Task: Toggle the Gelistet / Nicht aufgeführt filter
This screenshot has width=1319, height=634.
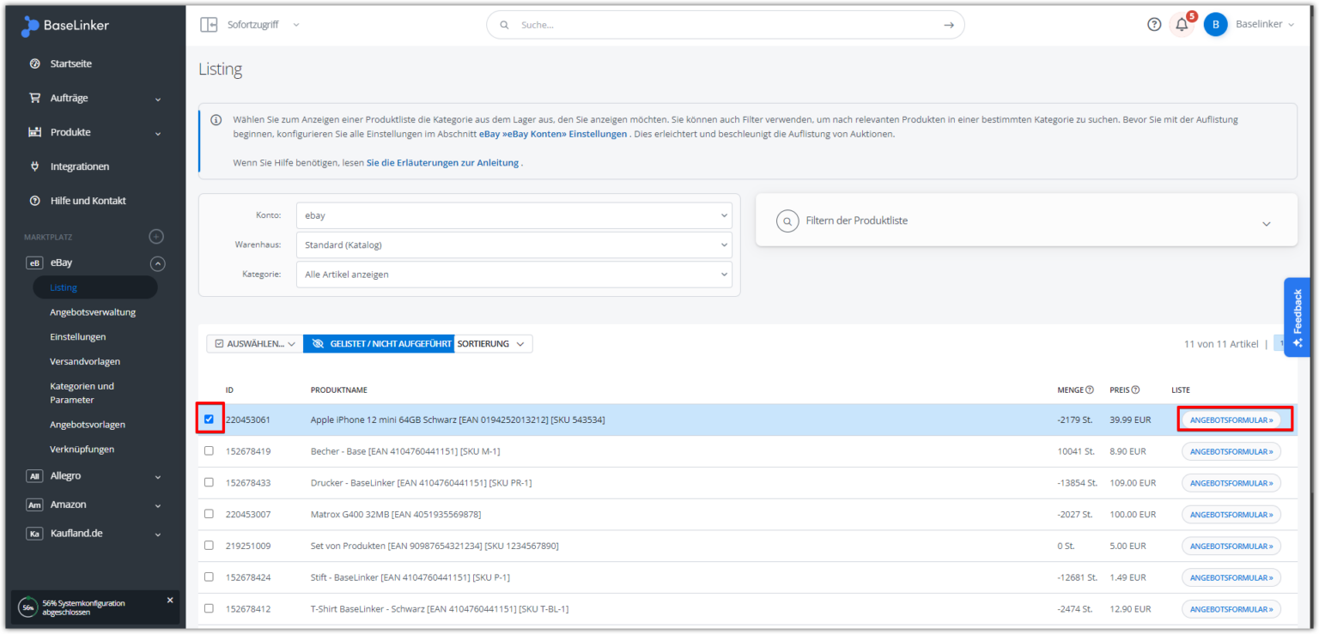Action: tap(379, 344)
